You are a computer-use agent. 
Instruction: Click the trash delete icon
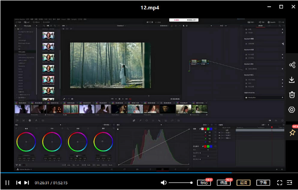[x=292, y=95]
